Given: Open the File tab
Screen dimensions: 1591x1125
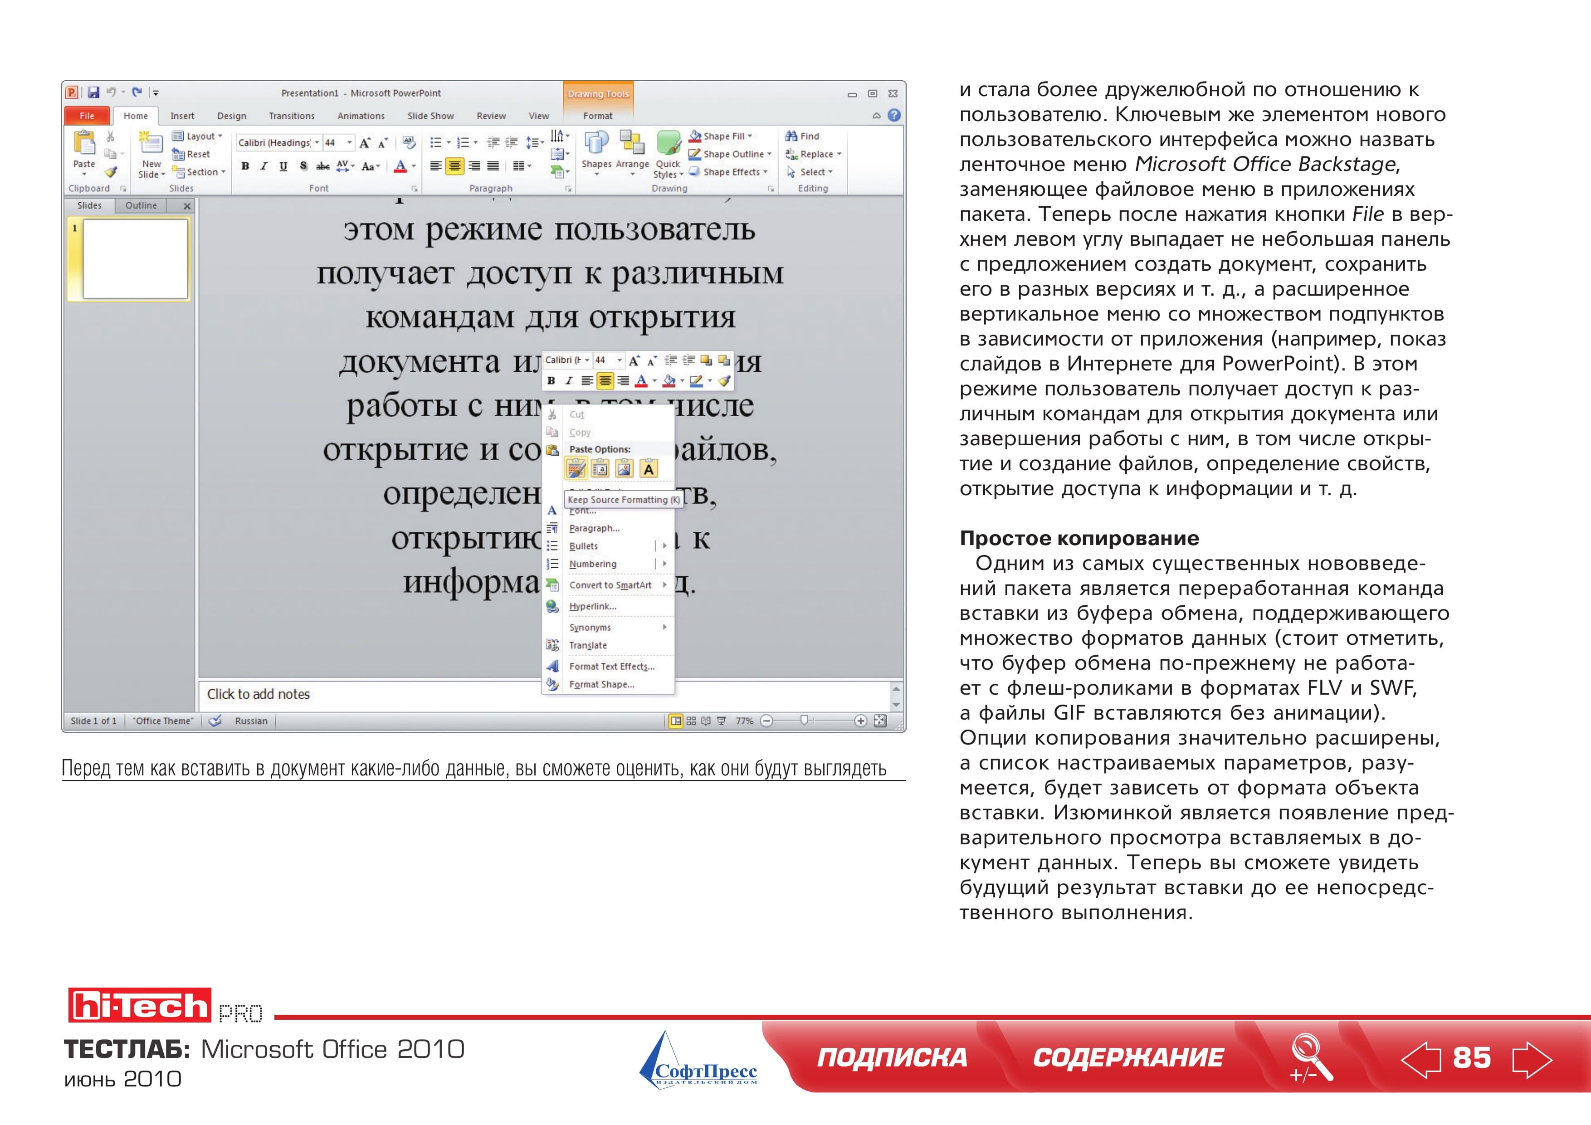Looking at the screenshot, I should (x=87, y=116).
